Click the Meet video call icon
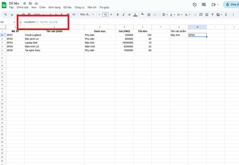Screen dimensions: 239x165 (213, 4)
